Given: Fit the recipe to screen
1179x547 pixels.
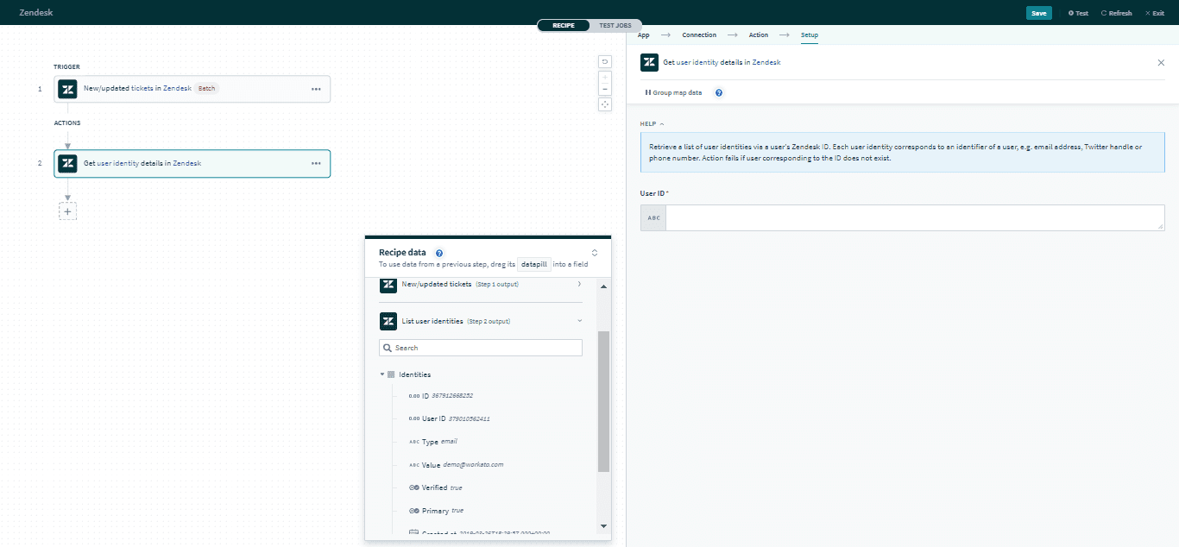Looking at the screenshot, I should click(604, 104).
